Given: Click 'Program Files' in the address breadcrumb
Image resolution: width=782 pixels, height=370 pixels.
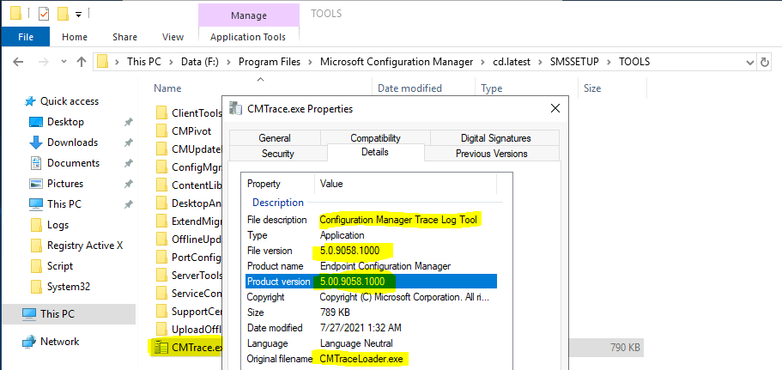Looking at the screenshot, I should pos(270,62).
